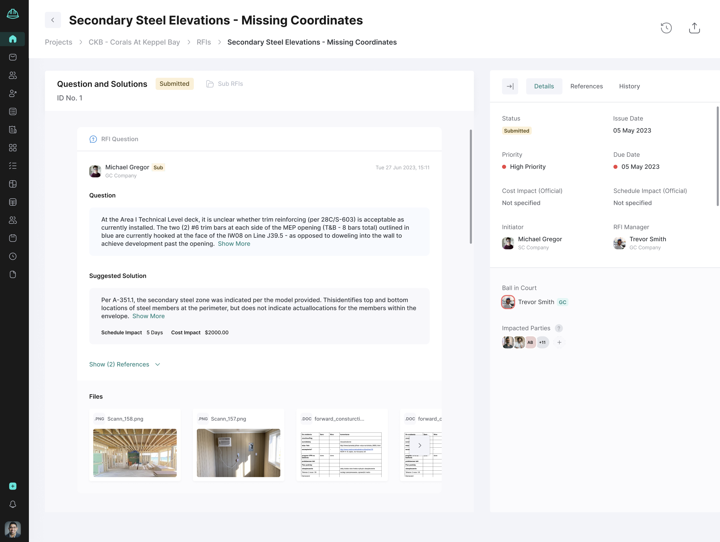Viewport: 720px width, 542px height.
Task: Open the calendar icon in sidebar
Action: coord(13,238)
